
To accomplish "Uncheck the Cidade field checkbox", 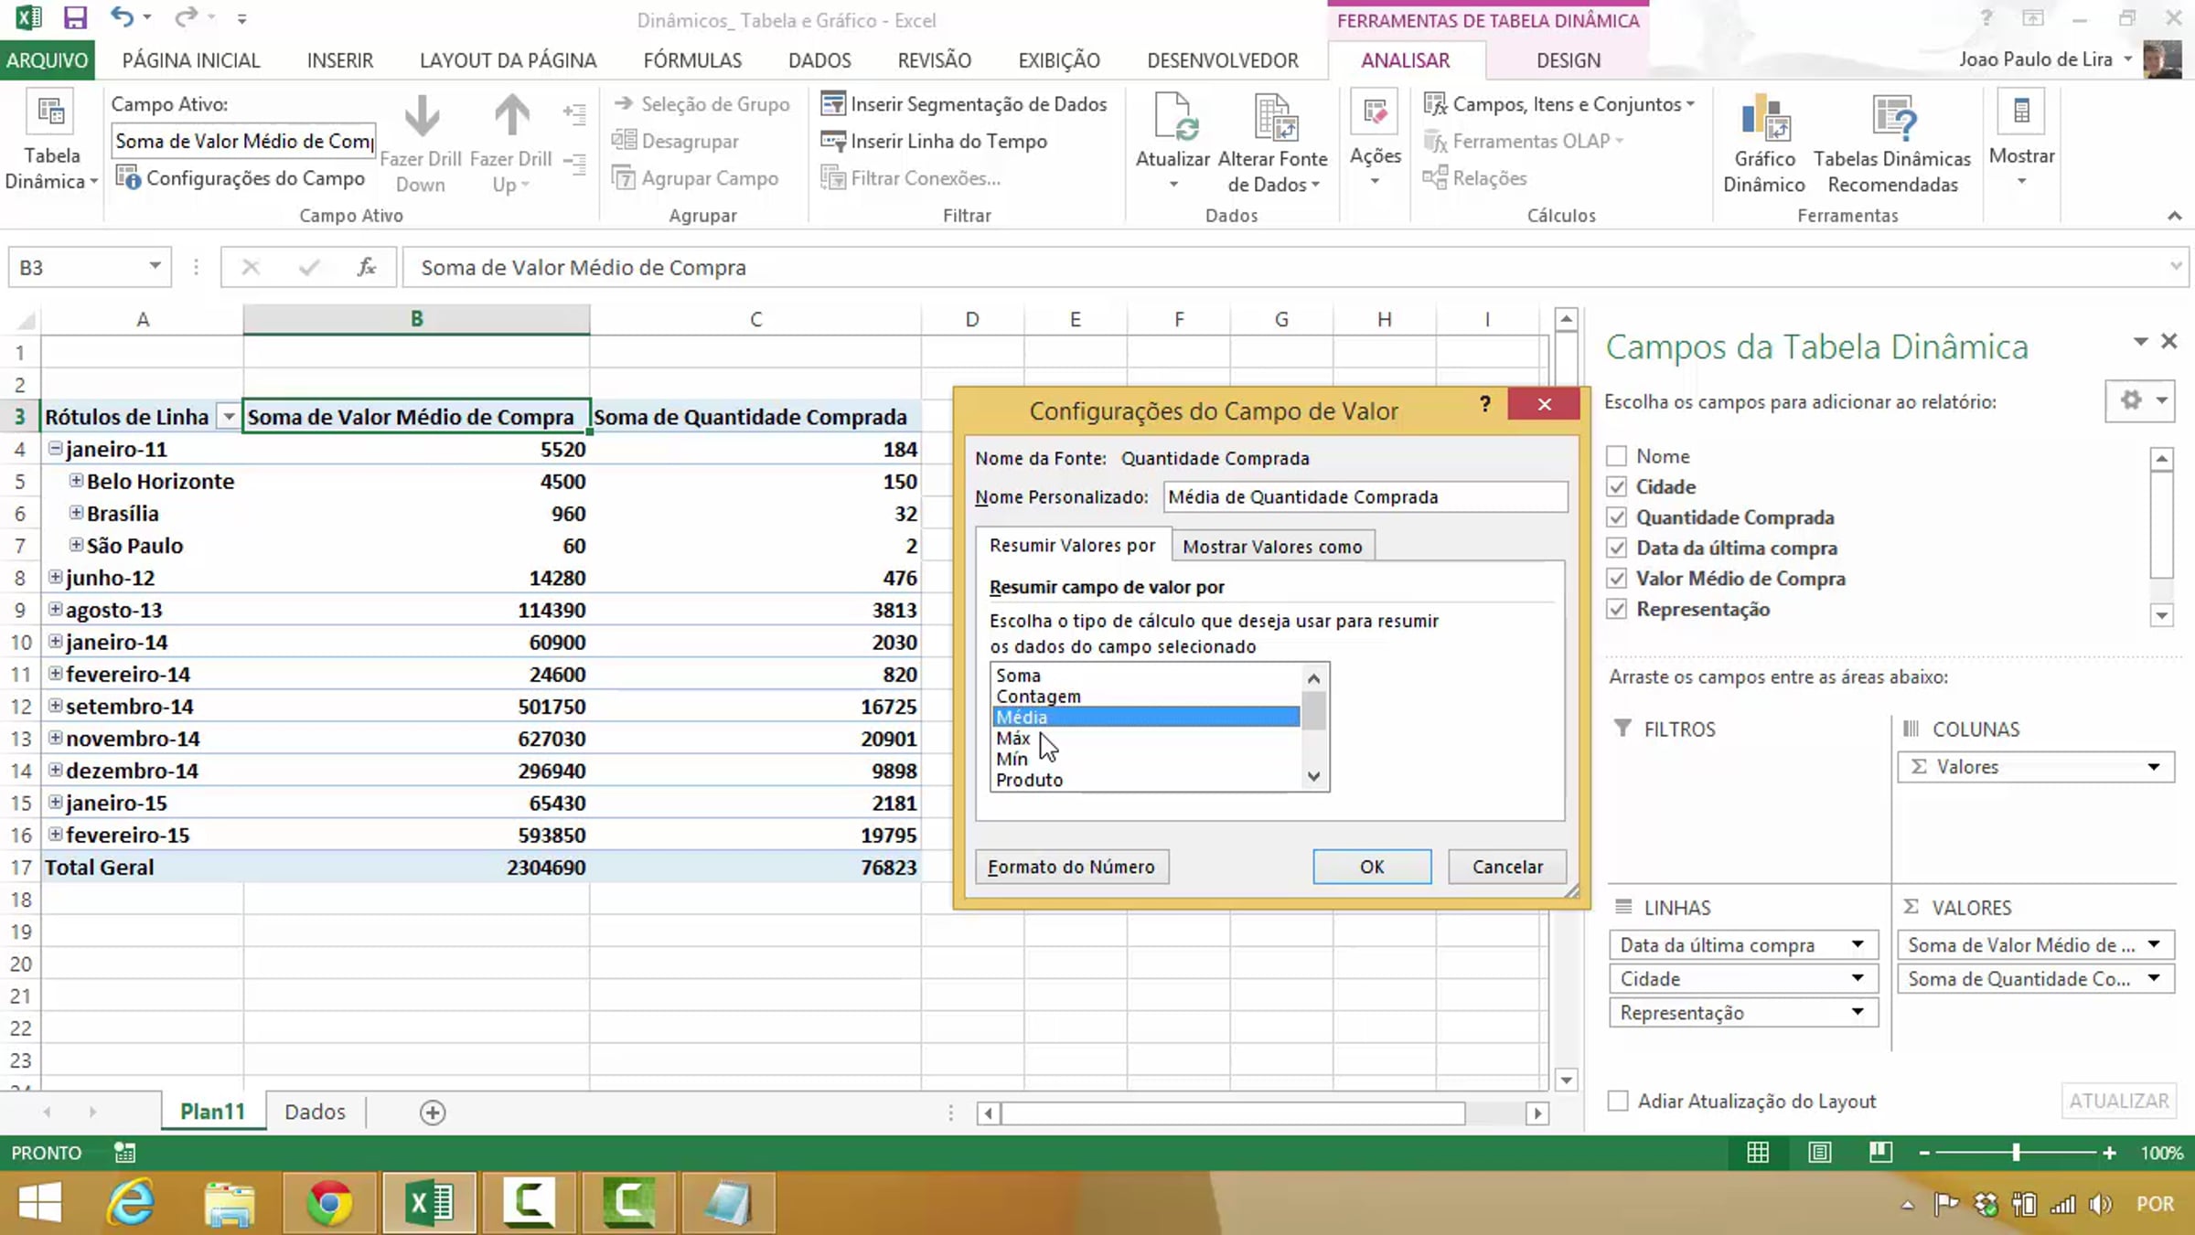I will point(1617,486).
